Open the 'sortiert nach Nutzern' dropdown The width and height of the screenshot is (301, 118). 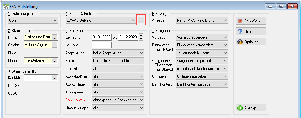coord(202,53)
